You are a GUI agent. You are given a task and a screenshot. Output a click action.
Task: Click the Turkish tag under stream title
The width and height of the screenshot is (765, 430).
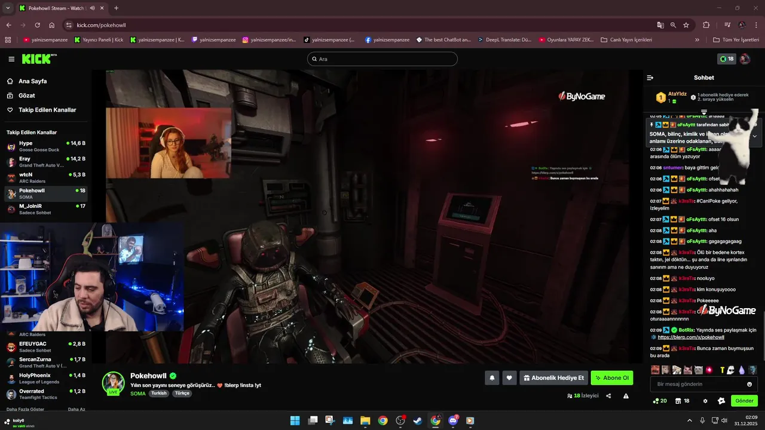coord(158,394)
